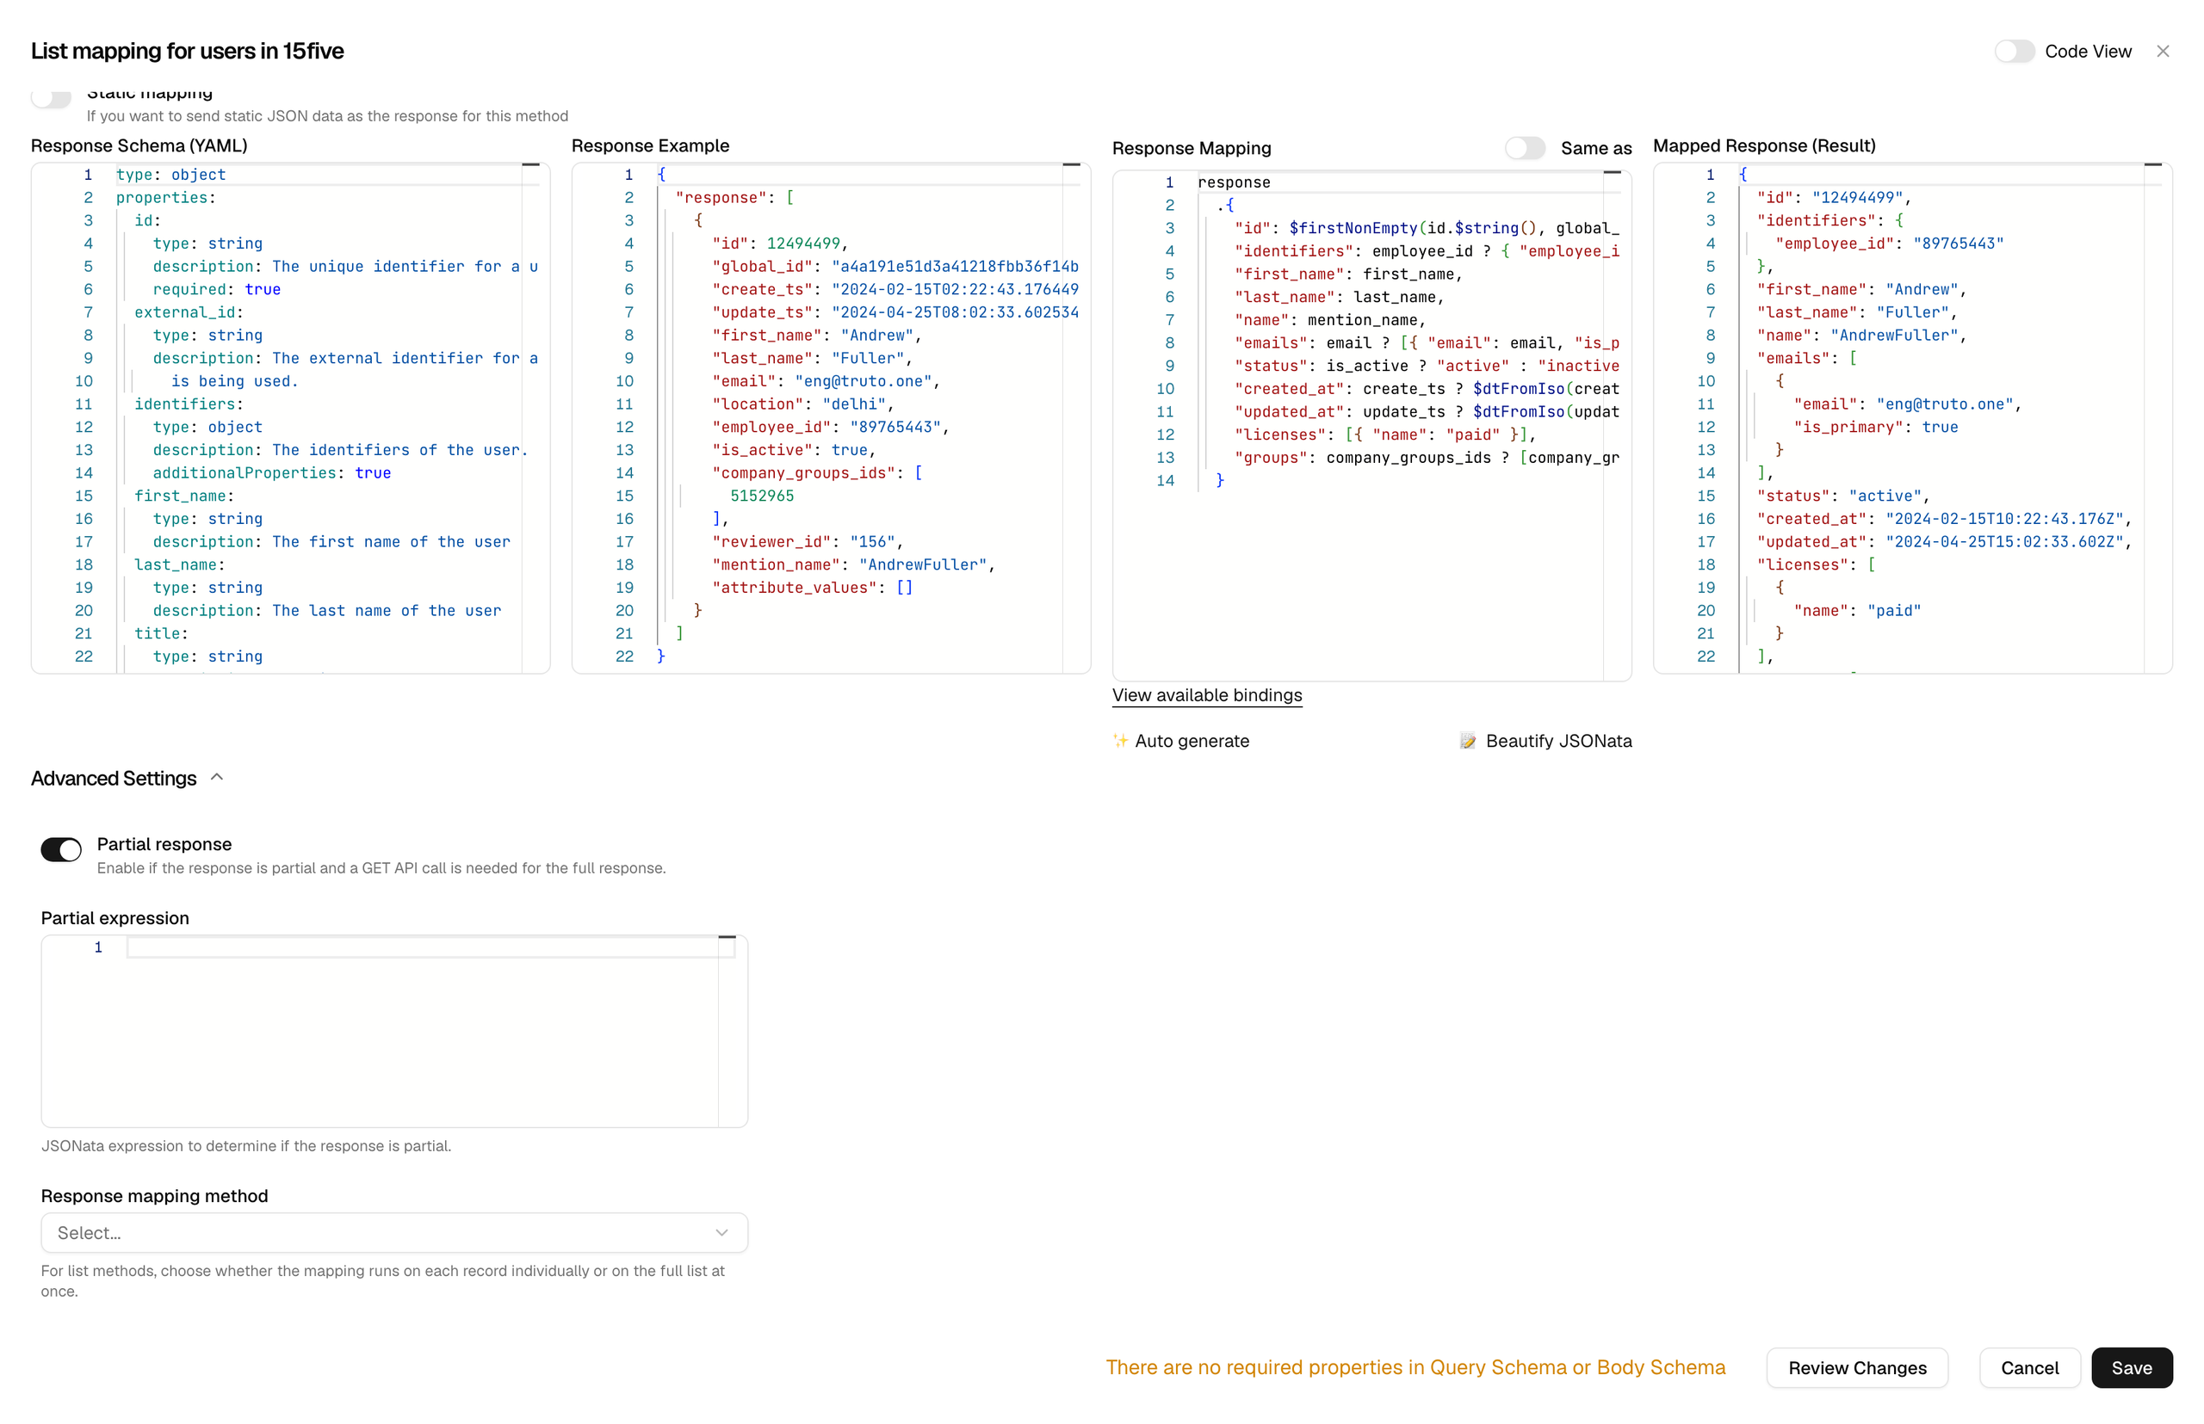Click the "created_at" line in Mapped Response
Image resolution: width=2204 pixels, height=1424 pixels.
point(1944,519)
